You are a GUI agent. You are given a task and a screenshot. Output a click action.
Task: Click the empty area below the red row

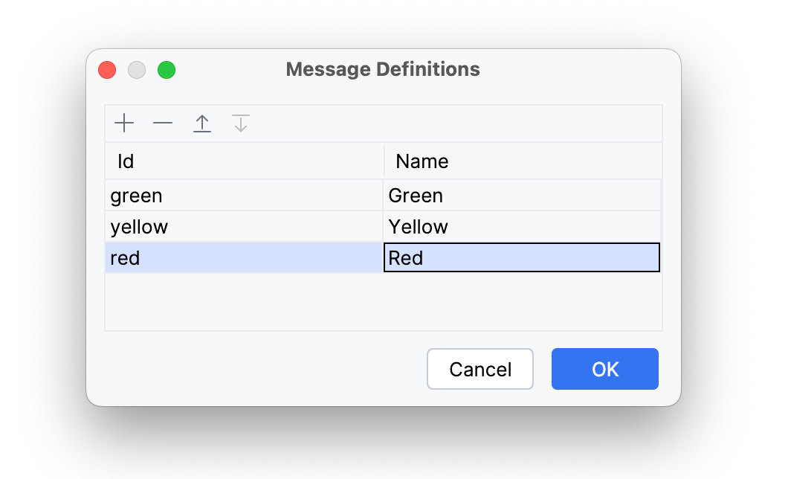383,301
